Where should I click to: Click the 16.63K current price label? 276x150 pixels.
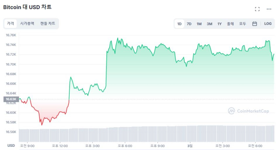(11, 99)
